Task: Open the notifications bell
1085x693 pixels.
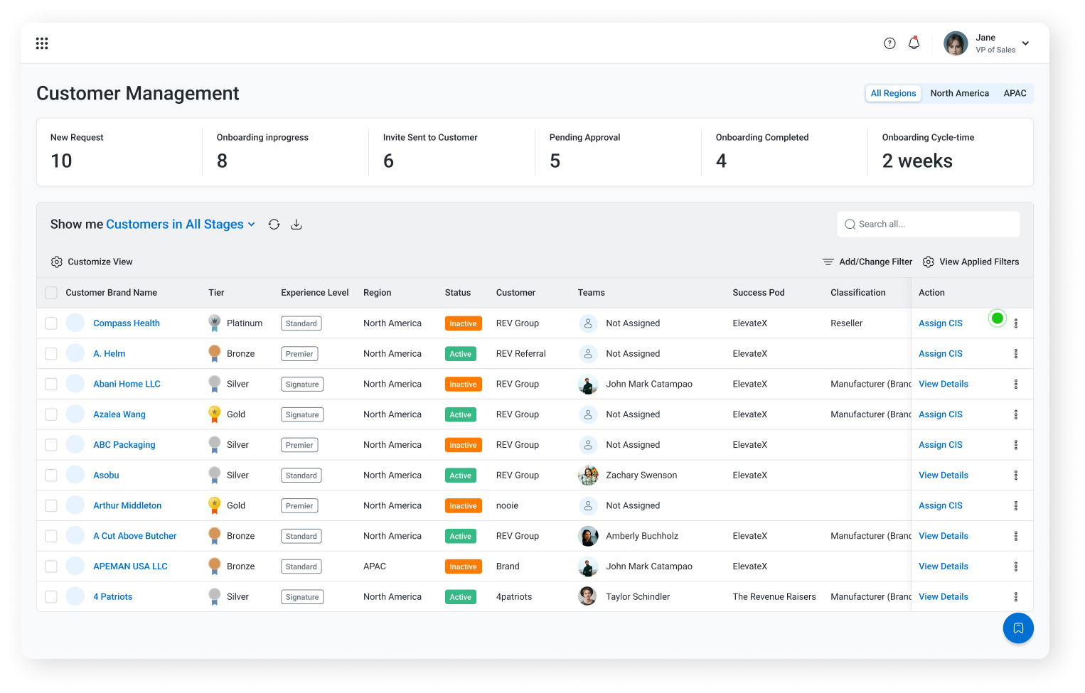Action: (x=914, y=43)
